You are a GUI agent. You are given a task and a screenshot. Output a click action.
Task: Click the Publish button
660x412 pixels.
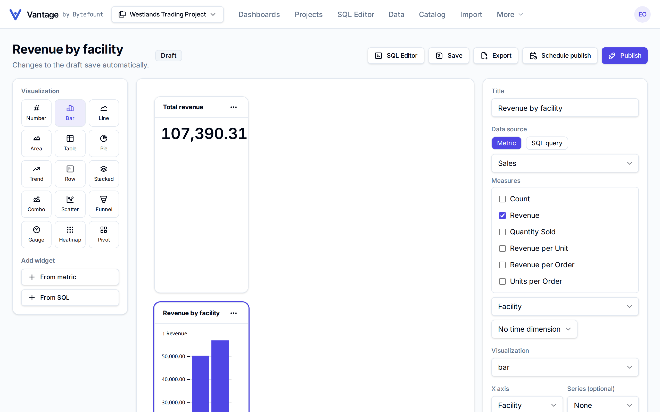(624, 56)
